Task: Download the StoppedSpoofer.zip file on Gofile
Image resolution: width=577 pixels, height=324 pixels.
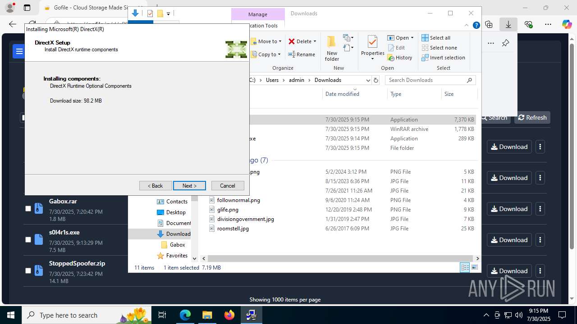Action: (x=509, y=271)
